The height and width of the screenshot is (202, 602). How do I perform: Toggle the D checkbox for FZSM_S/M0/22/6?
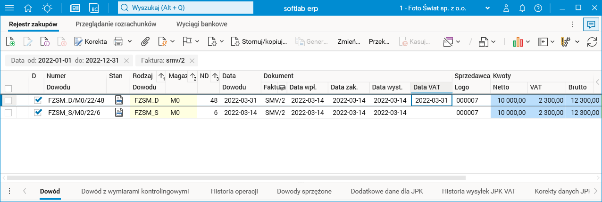pyautogui.click(x=38, y=113)
